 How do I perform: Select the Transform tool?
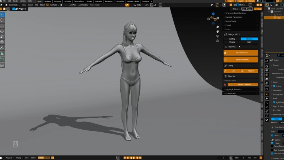click(x=2, y=42)
